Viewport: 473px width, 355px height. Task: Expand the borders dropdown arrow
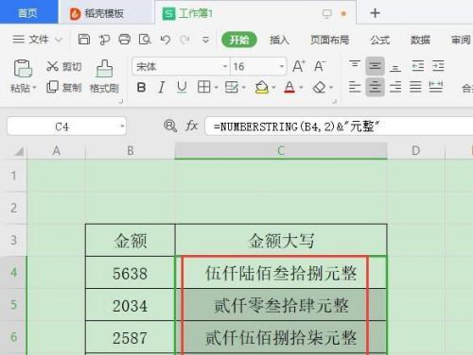click(216, 87)
